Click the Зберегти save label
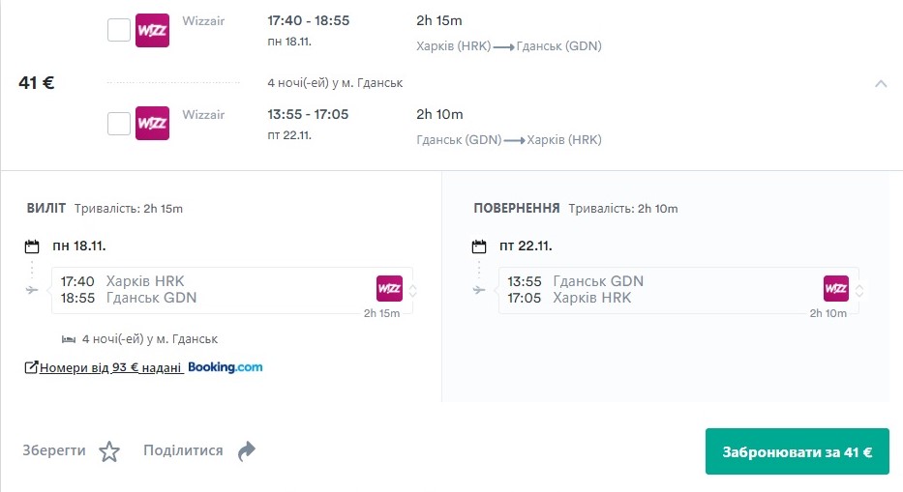This screenshot has height=492, width=903. click(x=54, y=450)
